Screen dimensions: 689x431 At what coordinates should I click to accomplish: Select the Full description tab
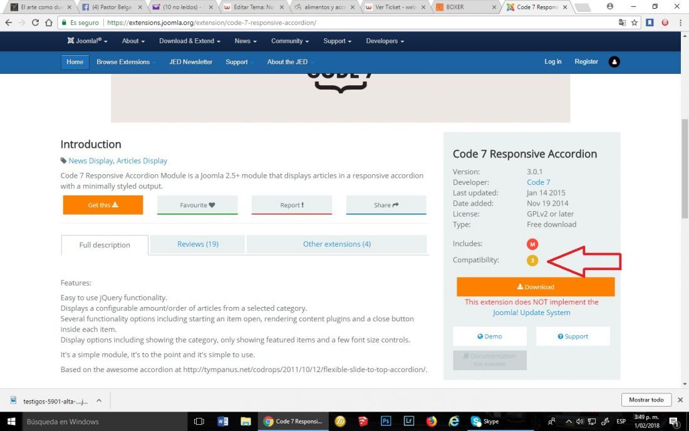click(x=105, y=245)
